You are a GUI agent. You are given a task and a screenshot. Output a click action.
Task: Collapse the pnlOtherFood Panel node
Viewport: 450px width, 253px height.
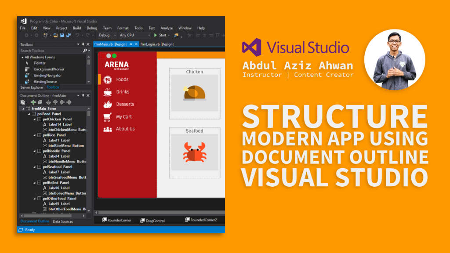point(35,199)
